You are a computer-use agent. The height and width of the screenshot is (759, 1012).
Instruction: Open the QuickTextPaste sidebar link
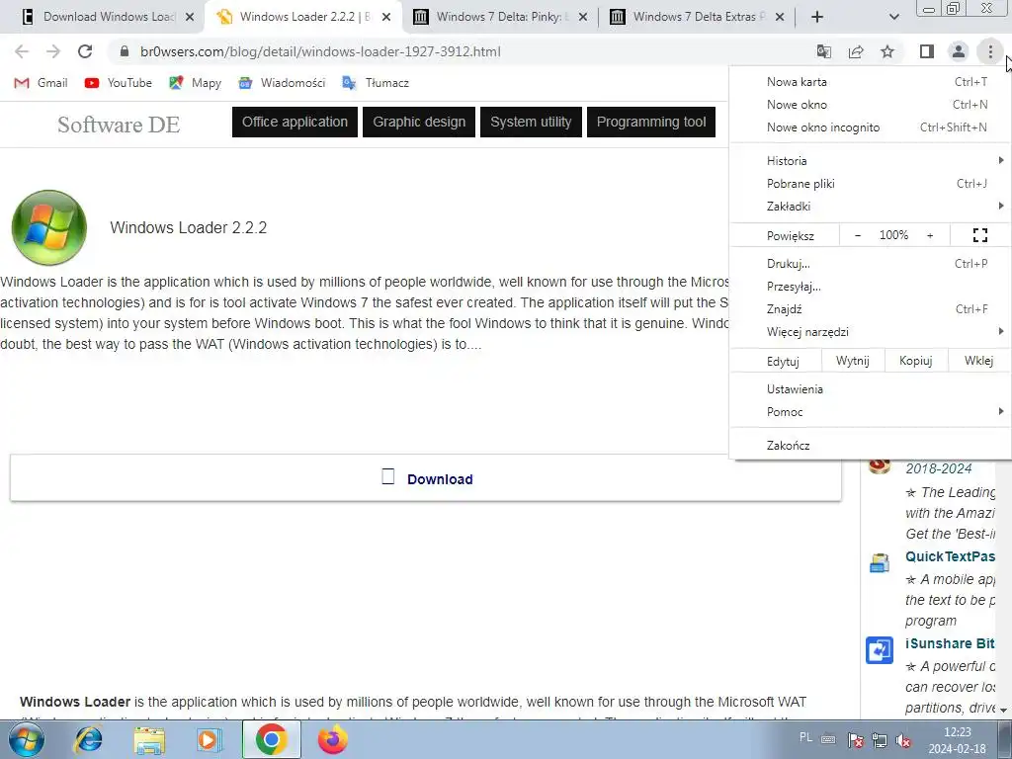tap(950, 556)
